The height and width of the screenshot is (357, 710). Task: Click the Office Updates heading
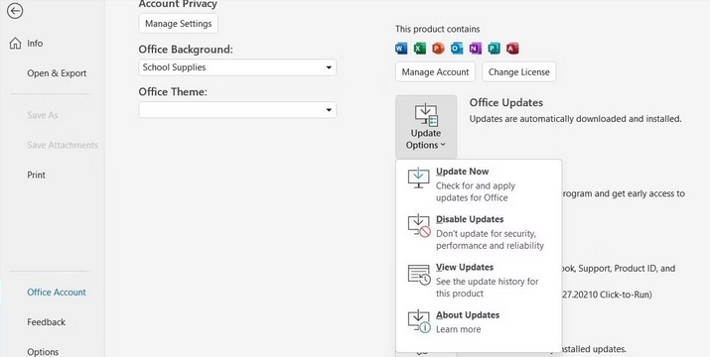coord(506,103)
